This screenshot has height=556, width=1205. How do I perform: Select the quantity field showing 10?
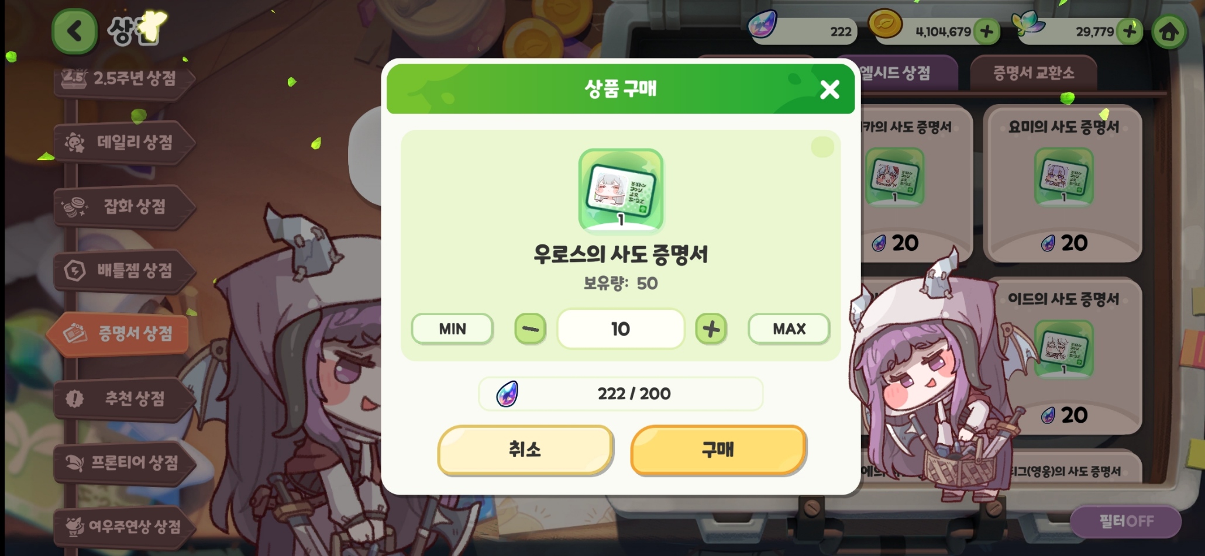(x=621, y=329)
